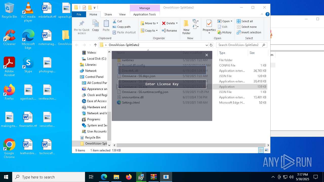Expand the Open dropdown arrow

point(231,21)
